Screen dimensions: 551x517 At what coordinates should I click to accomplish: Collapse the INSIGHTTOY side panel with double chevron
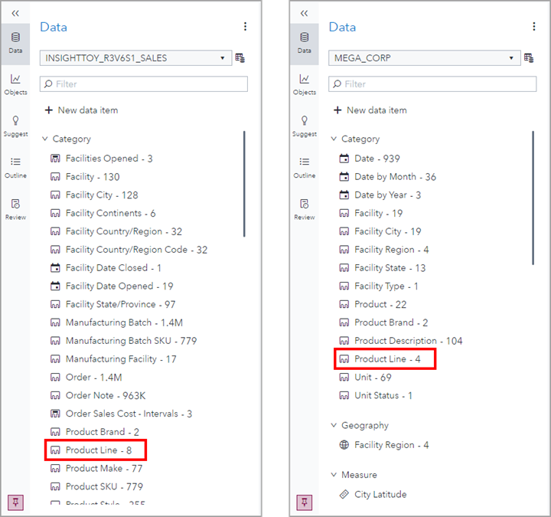coord(15,13)
